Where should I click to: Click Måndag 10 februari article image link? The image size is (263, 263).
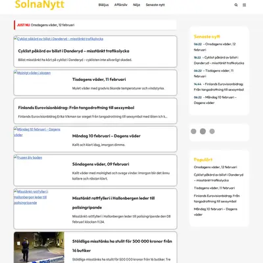point(37,132)
